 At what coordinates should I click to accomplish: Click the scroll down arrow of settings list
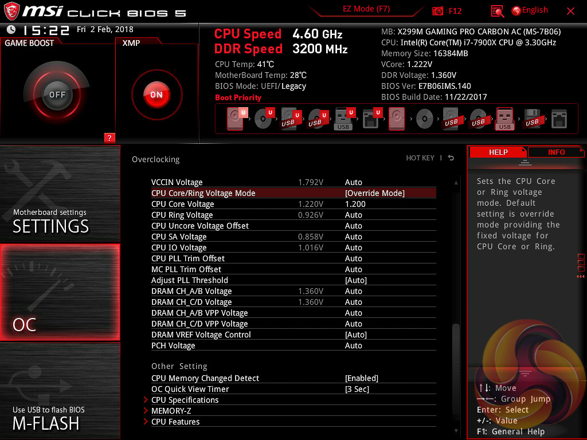point(456,431)
